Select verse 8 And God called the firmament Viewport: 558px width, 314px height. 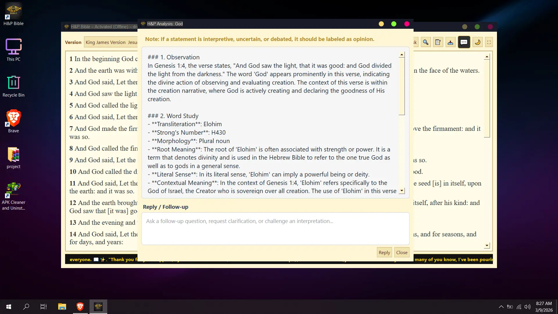point(103,149)
